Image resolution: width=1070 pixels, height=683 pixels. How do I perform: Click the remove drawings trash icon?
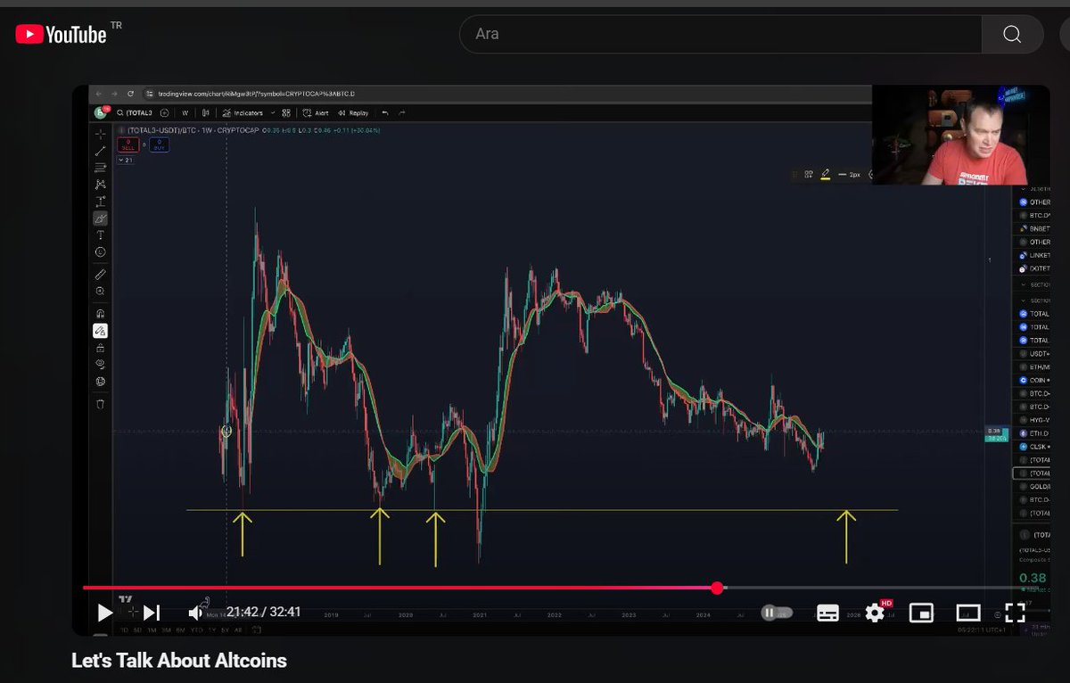(x=101, y=404)
